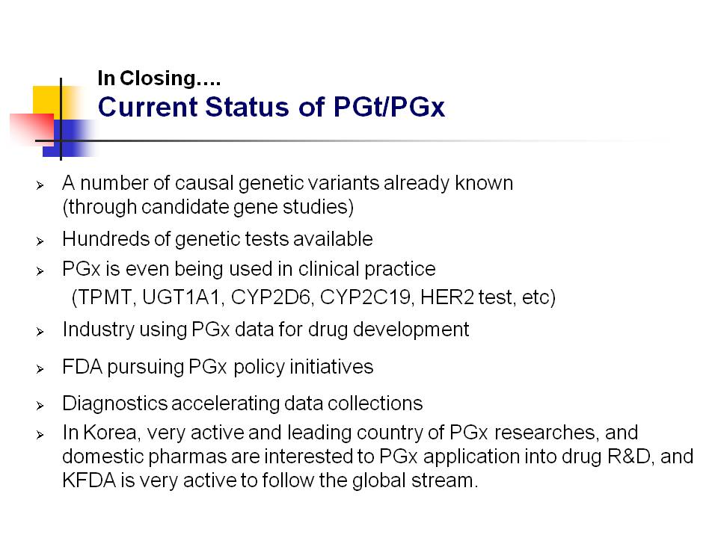Click the blue square in slide logo
This screenshot has height=538, width=718.
pos(69,138)
